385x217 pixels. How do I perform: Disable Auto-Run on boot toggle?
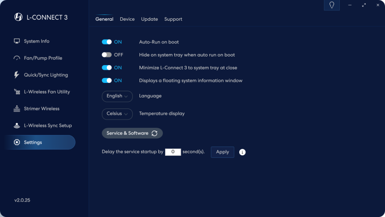click(x=107, y=42)
